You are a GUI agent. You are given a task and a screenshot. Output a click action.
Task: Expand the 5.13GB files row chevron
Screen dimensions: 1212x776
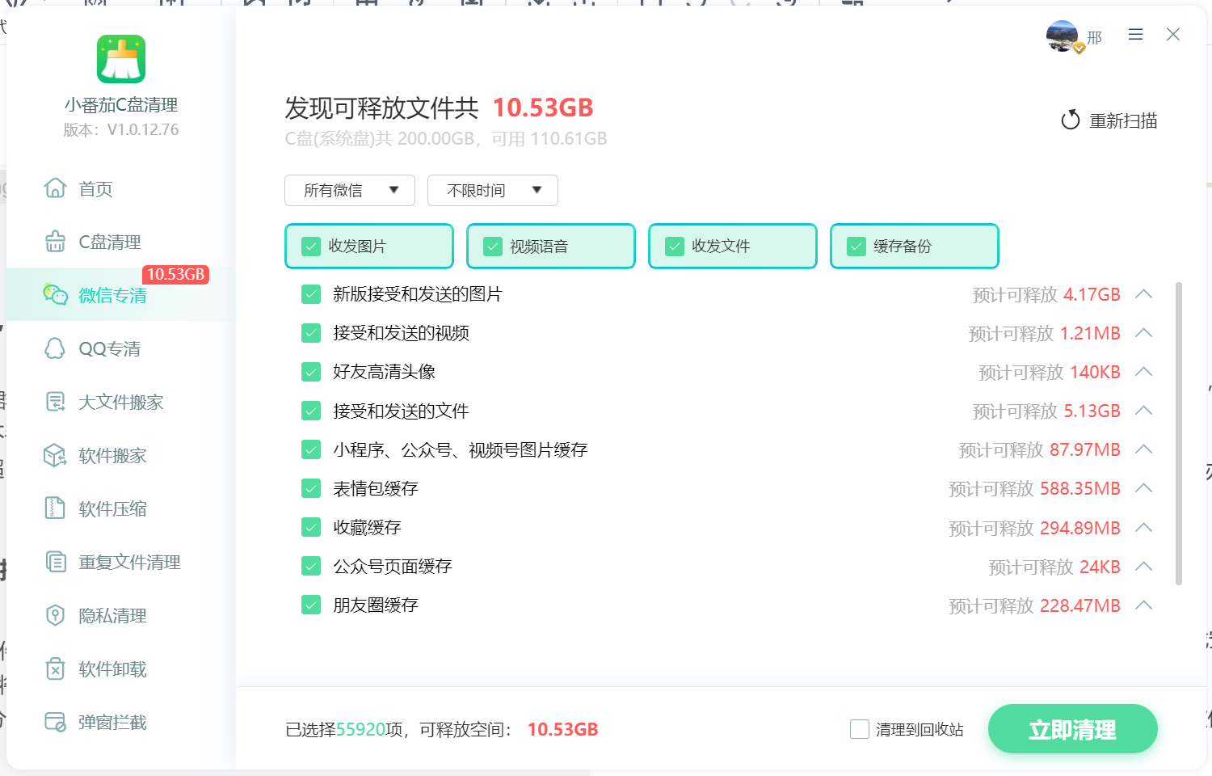click(1143, 411)
